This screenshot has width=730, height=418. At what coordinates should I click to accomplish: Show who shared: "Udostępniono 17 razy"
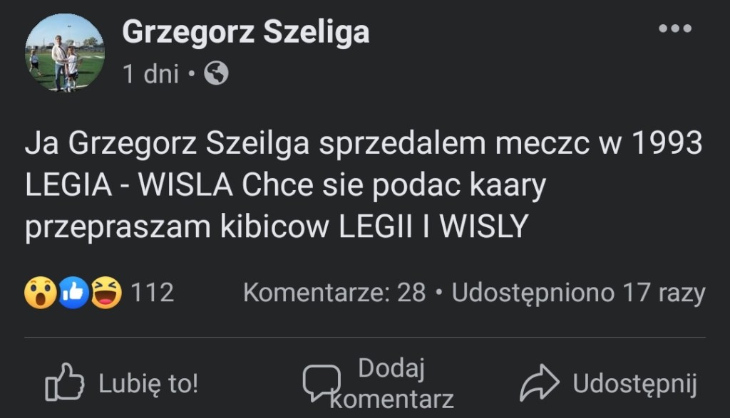point(578,293)
